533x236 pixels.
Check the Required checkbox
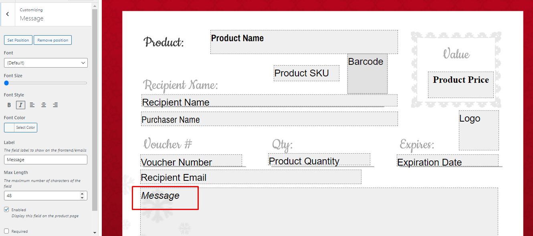click(x=6, y=231)
